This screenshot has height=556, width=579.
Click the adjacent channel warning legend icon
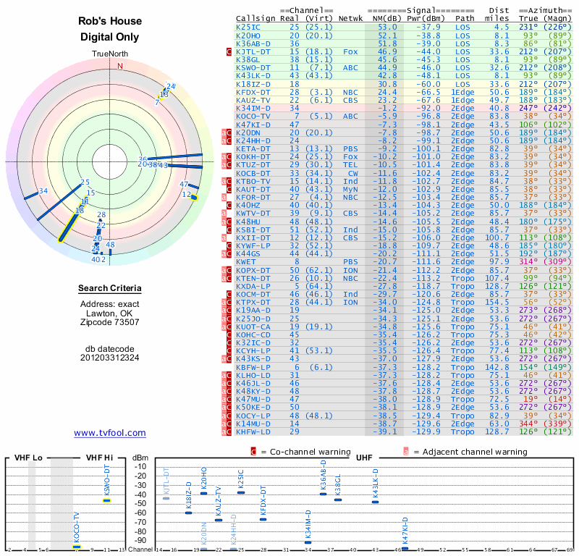click(406, 452)
